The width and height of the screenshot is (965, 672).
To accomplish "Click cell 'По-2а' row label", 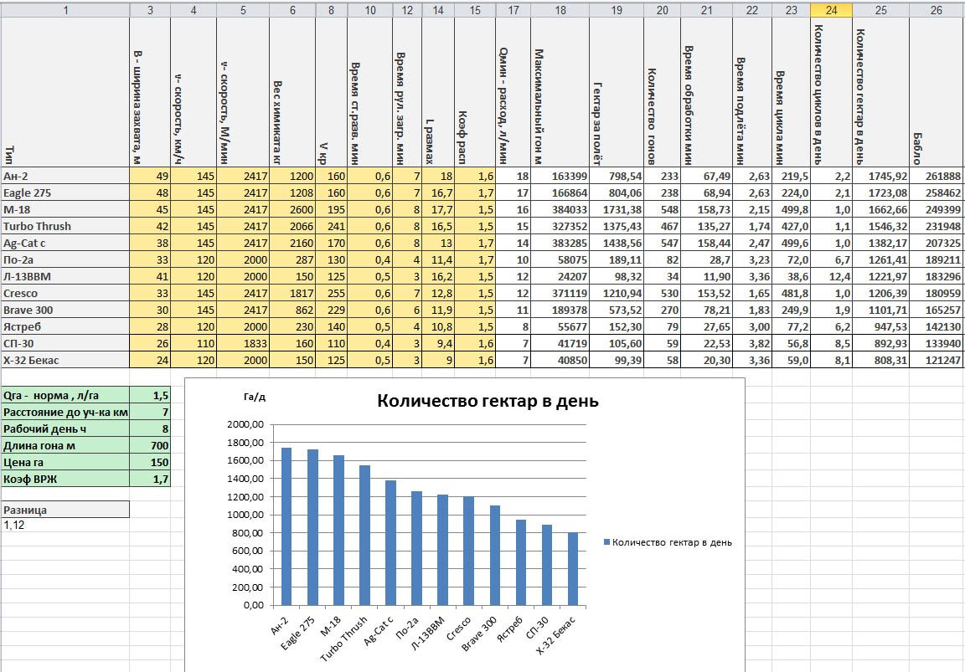I will click(65, 260).
